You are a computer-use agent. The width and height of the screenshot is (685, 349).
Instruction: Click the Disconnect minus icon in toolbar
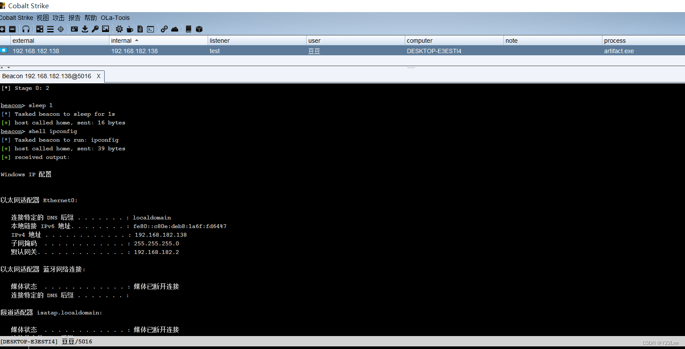click(x=12, y=29)
